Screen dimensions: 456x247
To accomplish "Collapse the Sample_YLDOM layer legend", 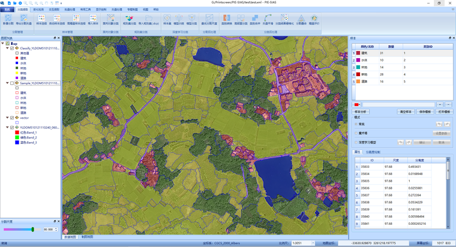I will (x=7, y=83).
